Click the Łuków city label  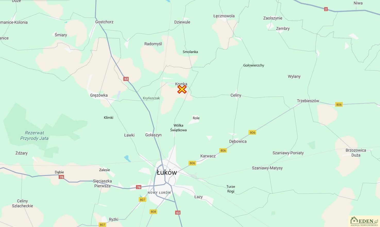[x=167, y=172]
